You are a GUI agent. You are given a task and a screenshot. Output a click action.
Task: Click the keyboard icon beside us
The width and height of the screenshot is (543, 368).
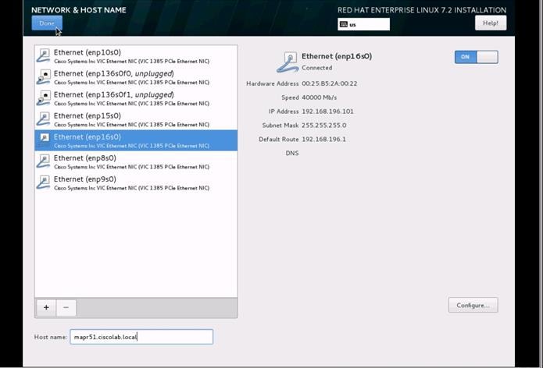click(344, 24)
